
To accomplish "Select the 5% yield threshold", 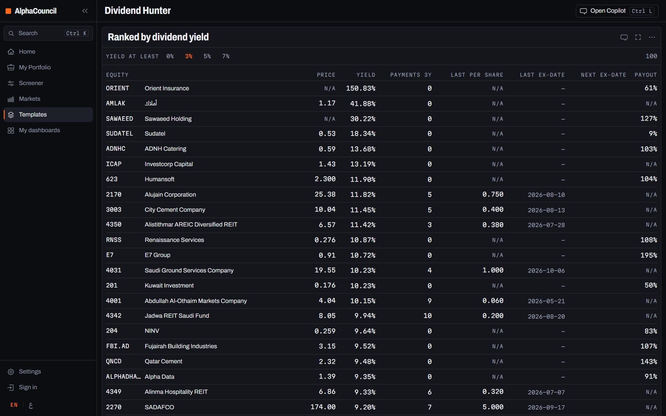I will [207, 56].
